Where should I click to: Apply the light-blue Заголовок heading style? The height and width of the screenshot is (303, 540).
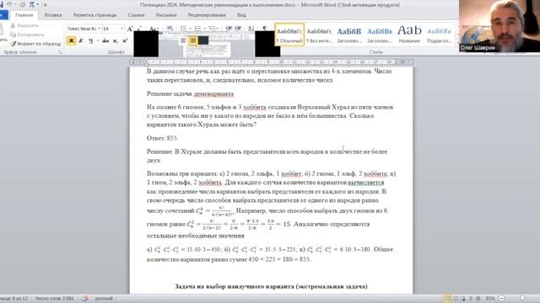(x=379, y=35)
